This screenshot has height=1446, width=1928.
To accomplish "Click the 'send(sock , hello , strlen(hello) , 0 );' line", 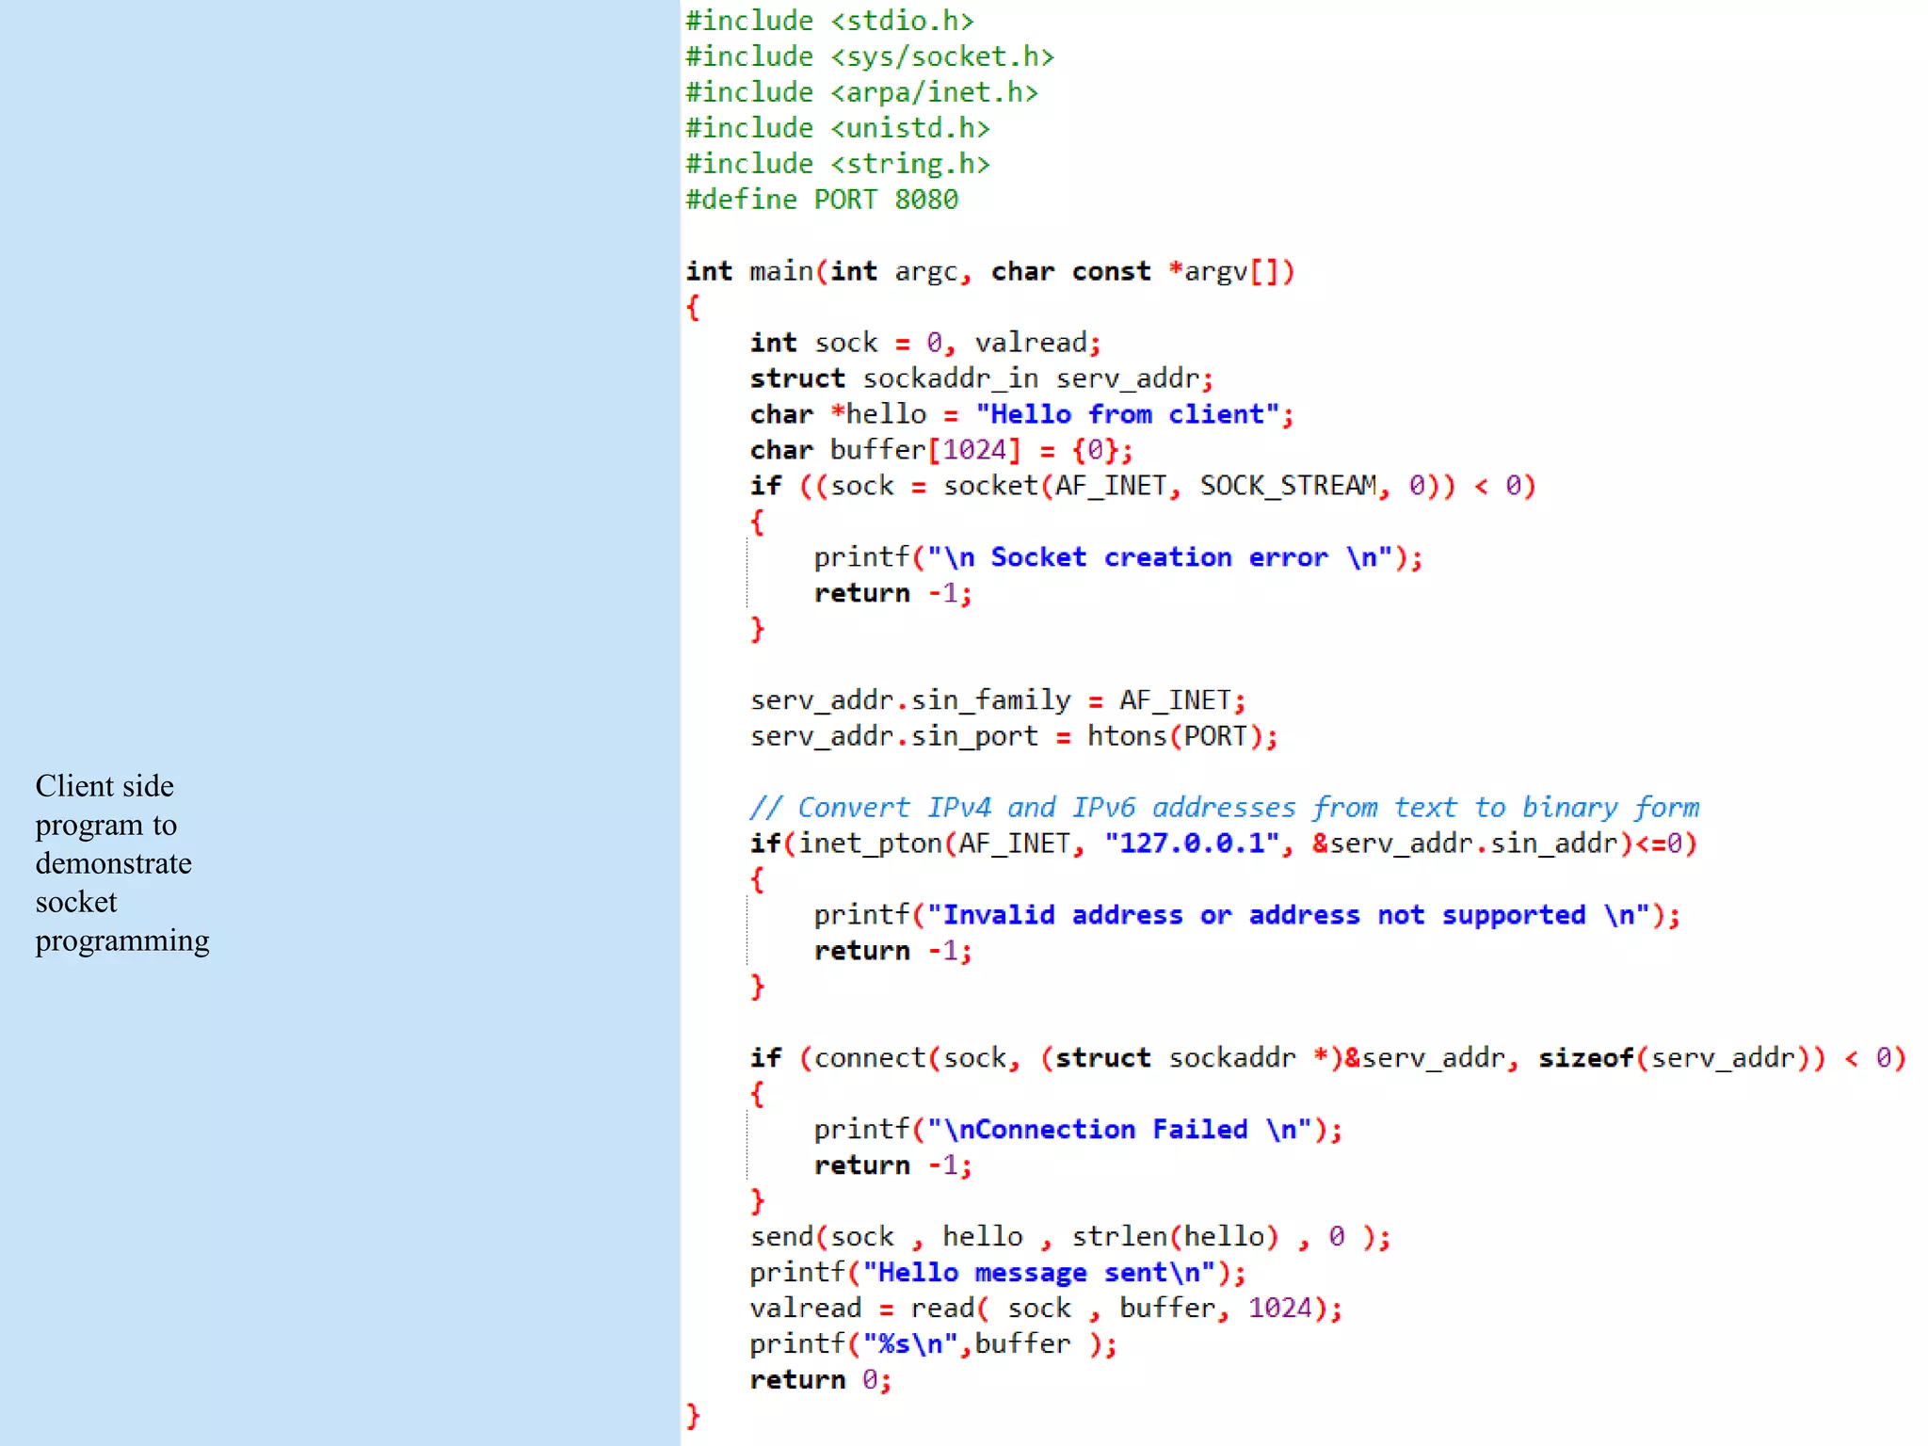I will click(1070, 1237).
